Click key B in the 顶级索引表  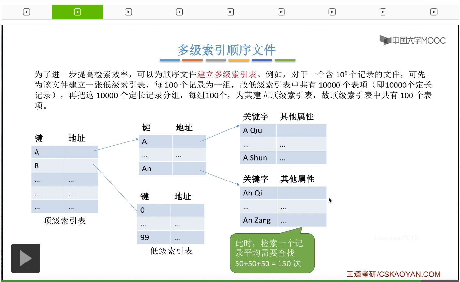[48, 166]
